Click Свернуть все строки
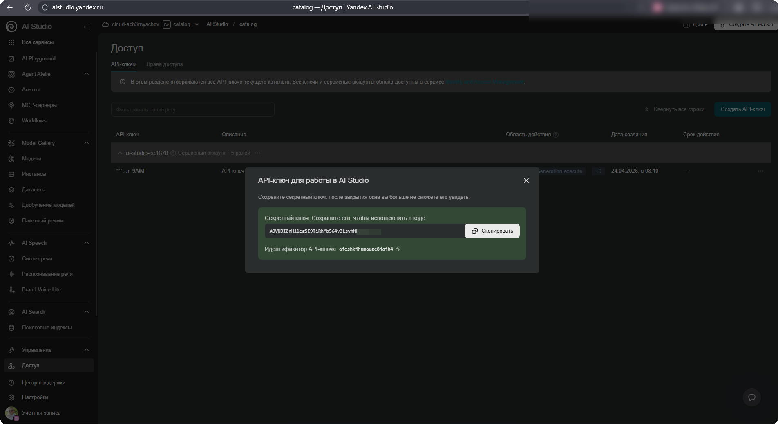This screenshot has height=424, width=778. [x=675, y=109]
